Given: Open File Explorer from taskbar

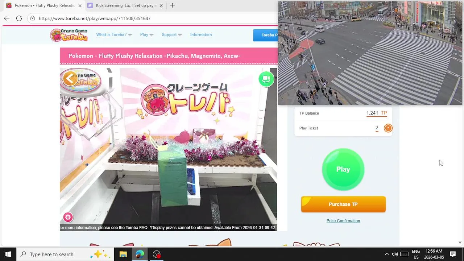Looking at the screenshot, I should (123, 254).
